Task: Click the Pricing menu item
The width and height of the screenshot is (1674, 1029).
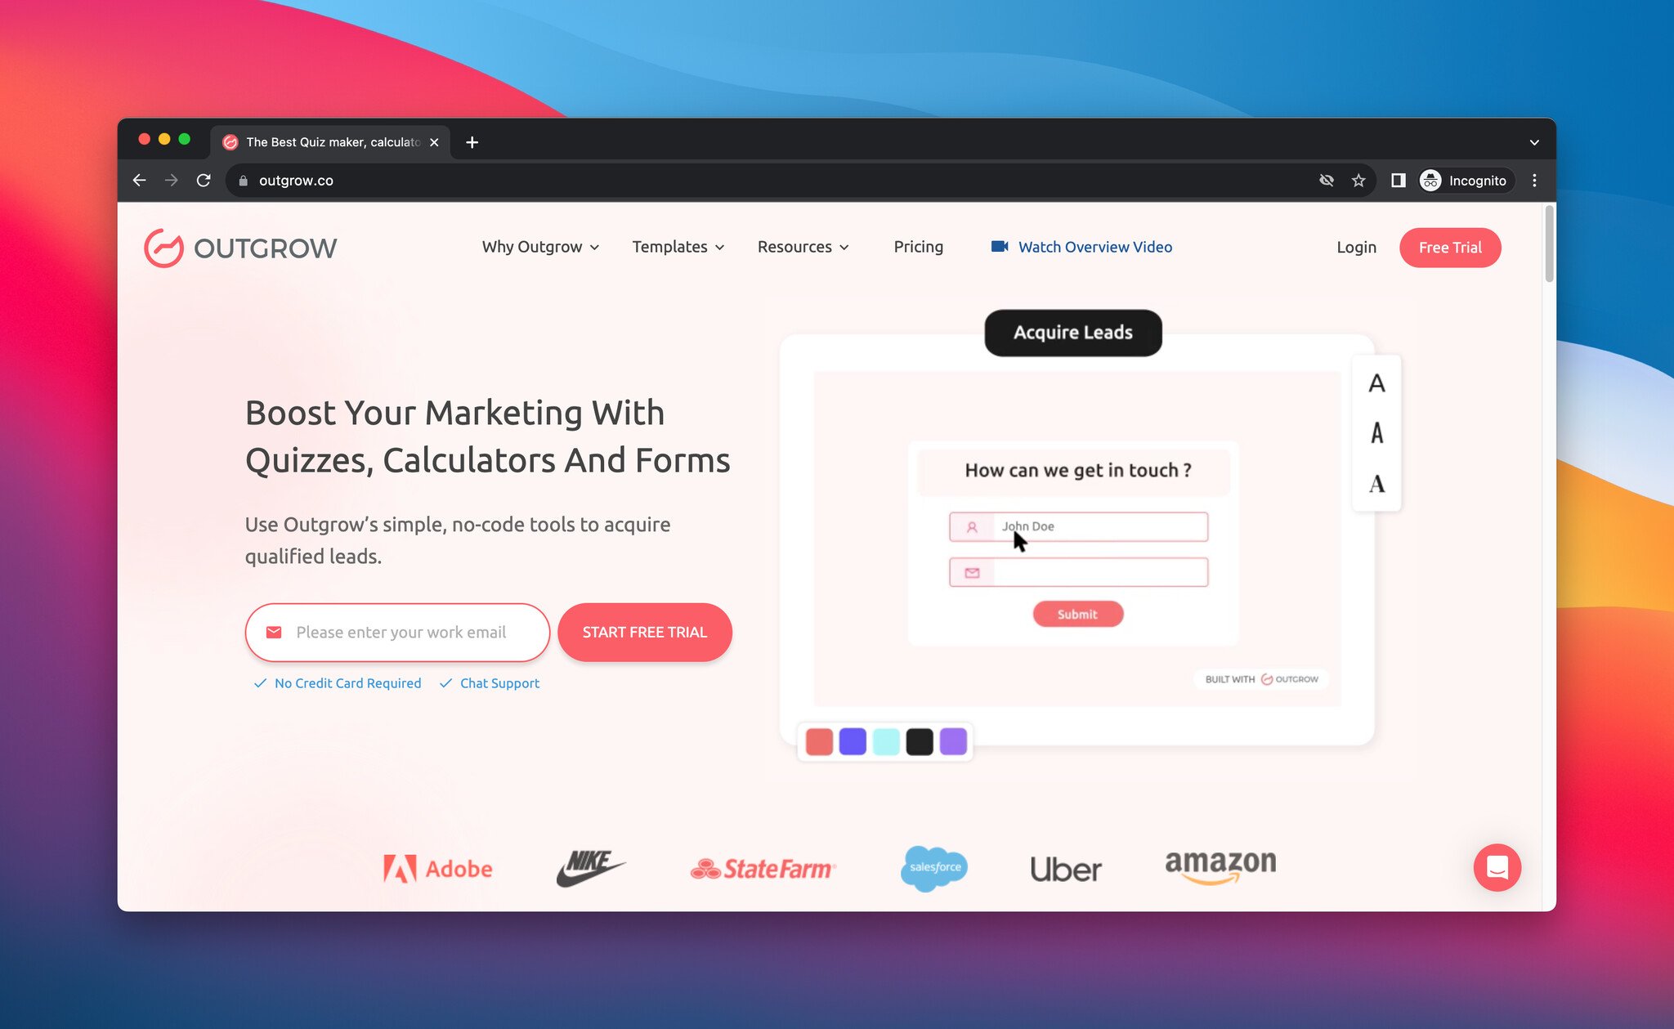Action: pyautogui.click(x=918, y=248)
